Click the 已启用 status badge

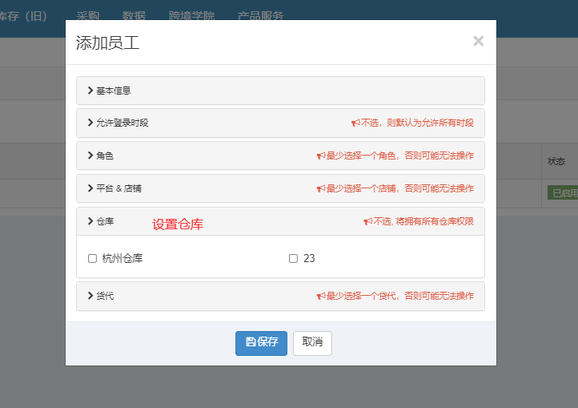click(x=562, y=193)
